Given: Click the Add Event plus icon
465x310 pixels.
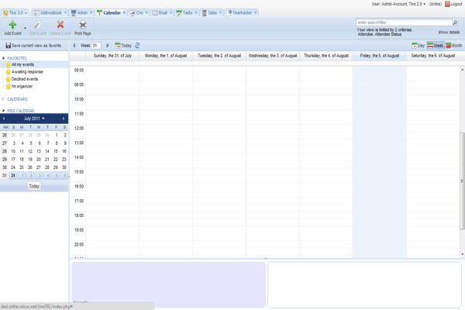Looking at the screenshot, I should point(12,26).
